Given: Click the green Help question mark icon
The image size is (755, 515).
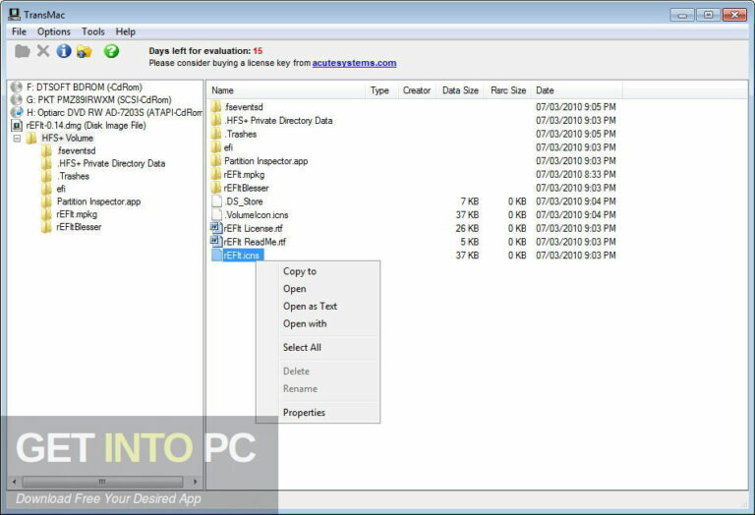Looking at the screenshot, I should pos(111,51).
